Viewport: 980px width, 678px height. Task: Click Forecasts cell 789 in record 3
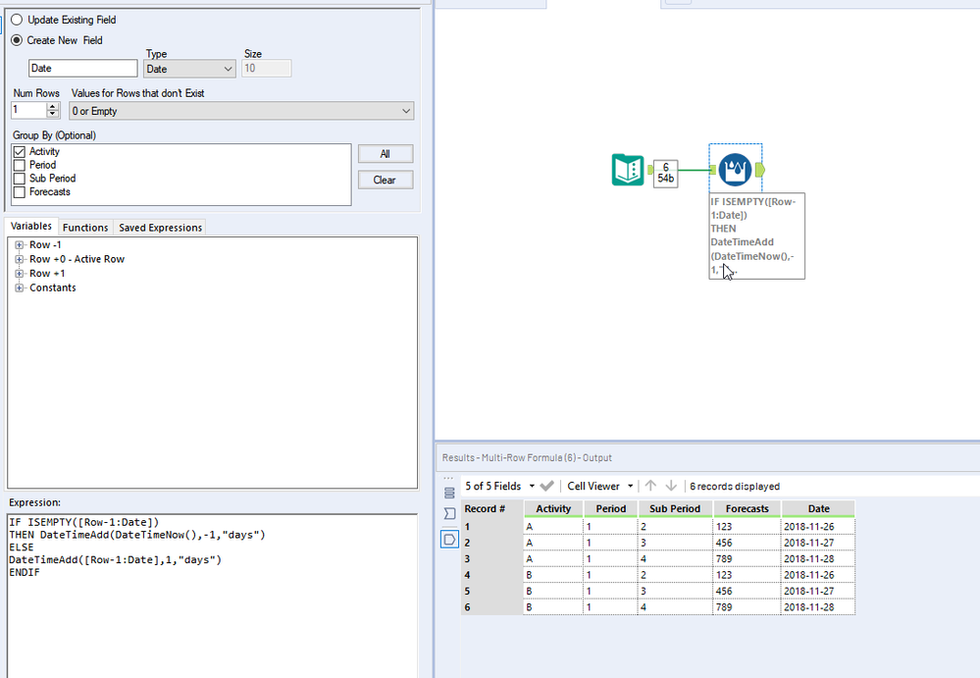[747, 559]
